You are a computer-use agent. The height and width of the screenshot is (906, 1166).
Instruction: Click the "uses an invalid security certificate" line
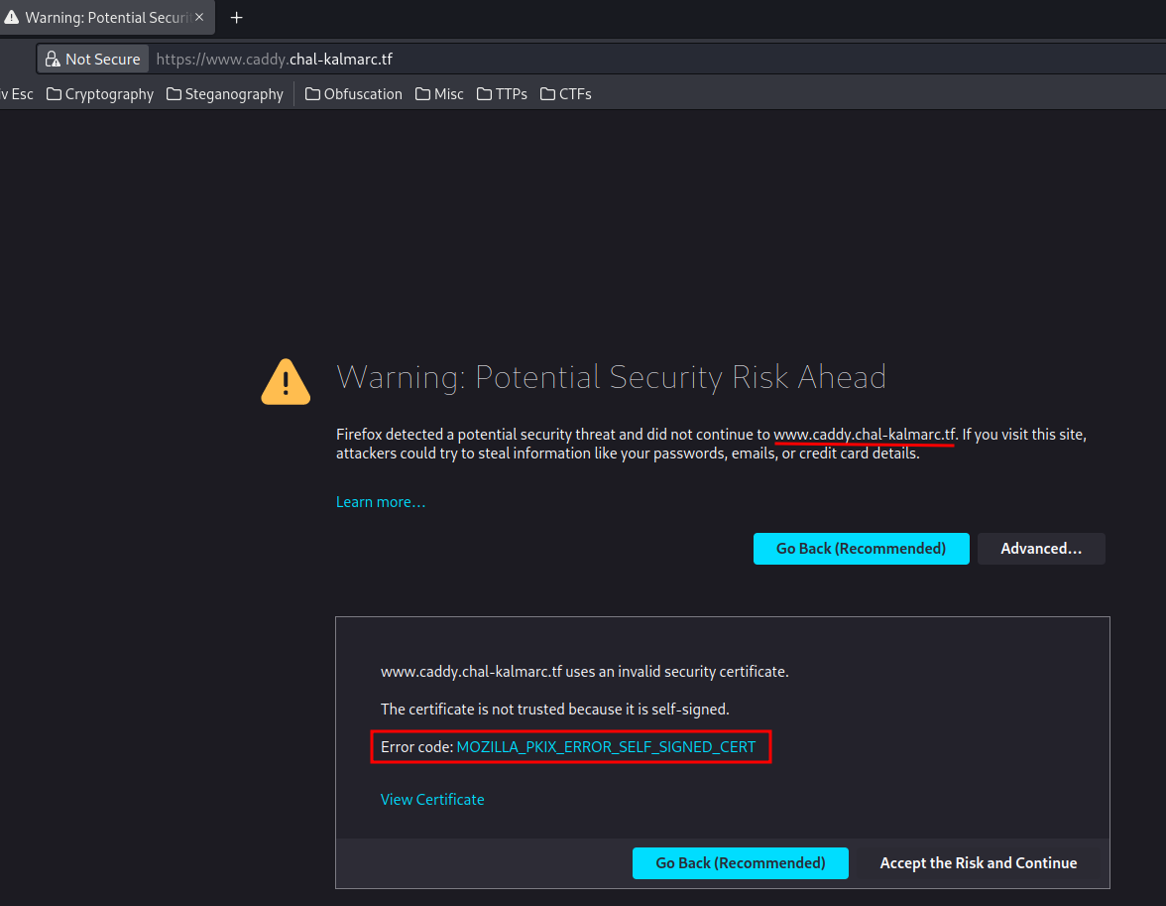(x=585, y=672)
